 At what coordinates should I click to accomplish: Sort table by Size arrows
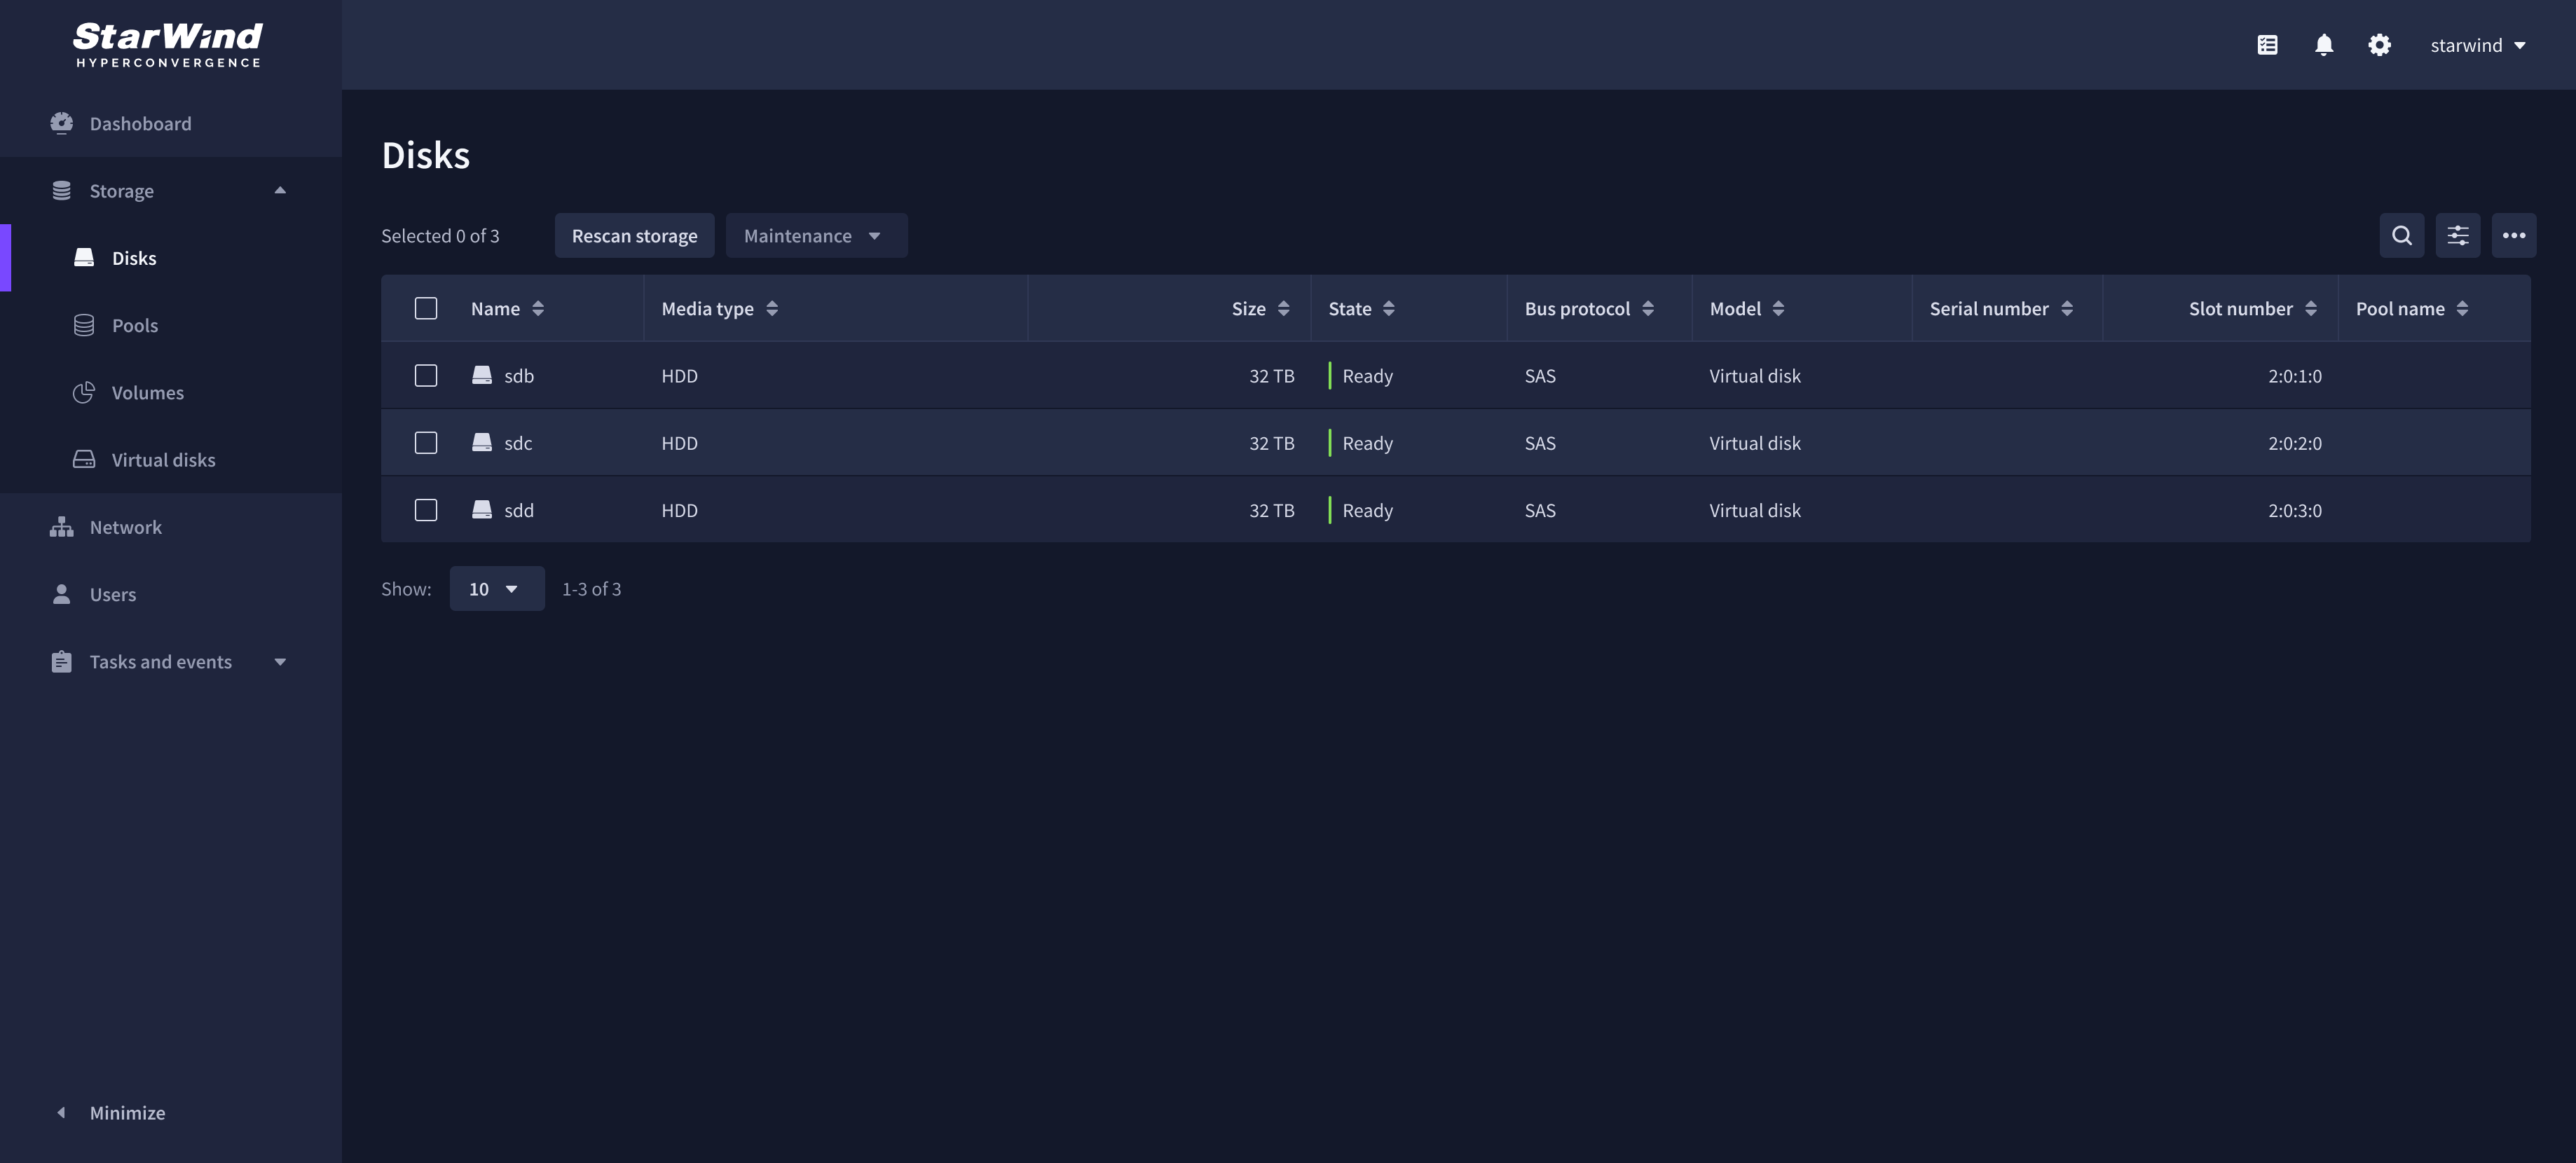1283,308
